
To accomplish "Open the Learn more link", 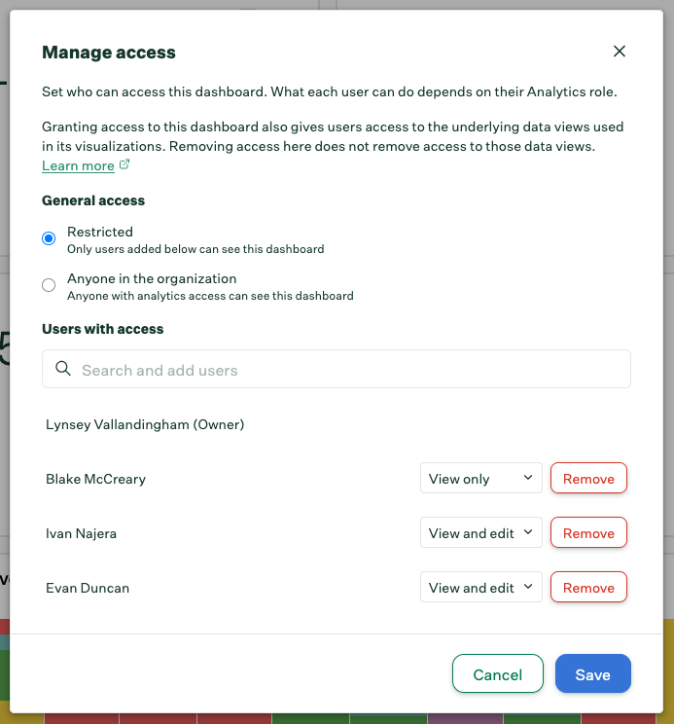I will pos(78,165).
